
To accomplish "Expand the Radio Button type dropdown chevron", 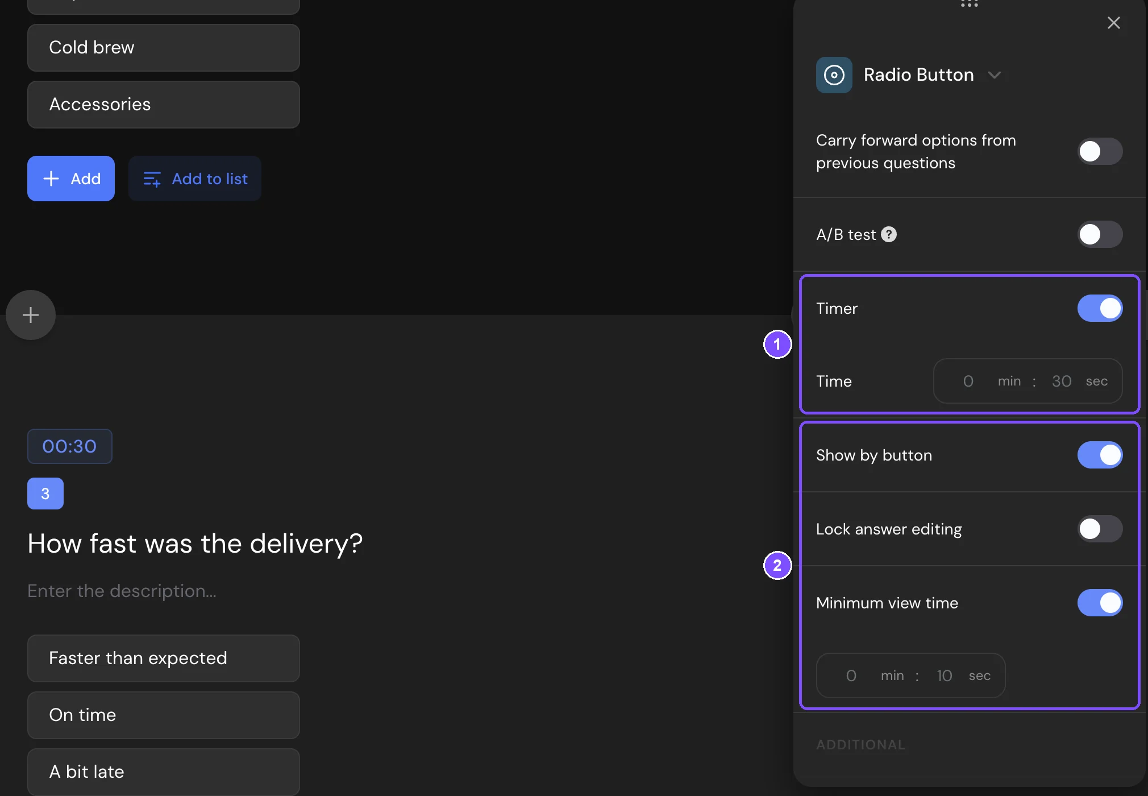I will point(994,75).
